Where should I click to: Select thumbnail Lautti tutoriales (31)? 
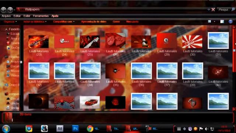click(x=218, y=40)
